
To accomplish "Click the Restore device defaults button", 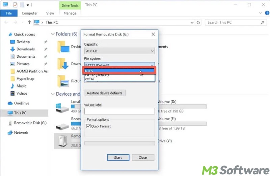I will coord(105,93).
